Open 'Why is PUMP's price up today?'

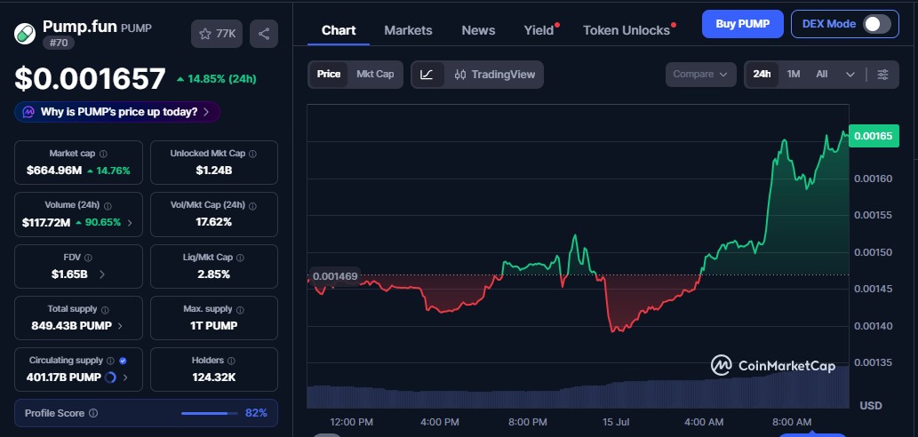pyautogui.click(x=117, y=112)
